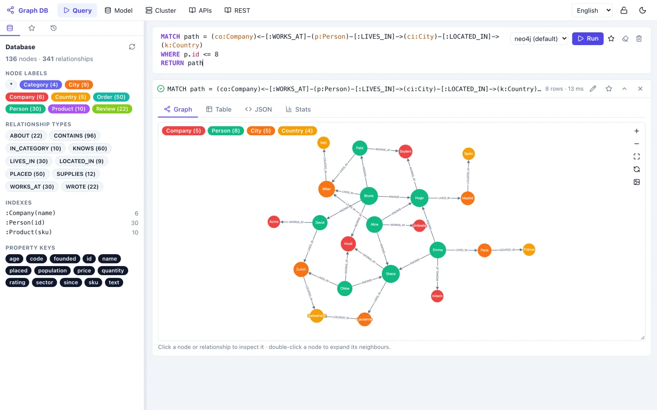This screenshot has height=410, width=657.
Task: Switch to the Table tab
Action: (x=218, y=109)
